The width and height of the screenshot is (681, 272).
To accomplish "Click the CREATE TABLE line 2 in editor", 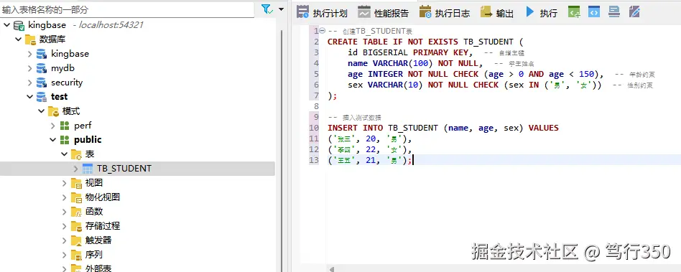I will [x=425, y=42].
